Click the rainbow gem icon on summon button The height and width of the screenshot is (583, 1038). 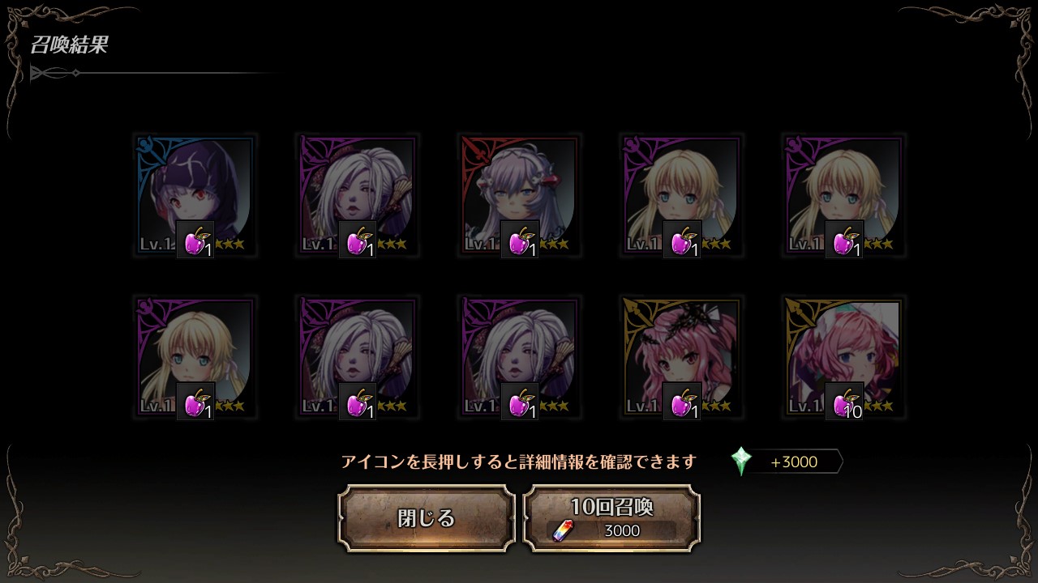point(563,530)
